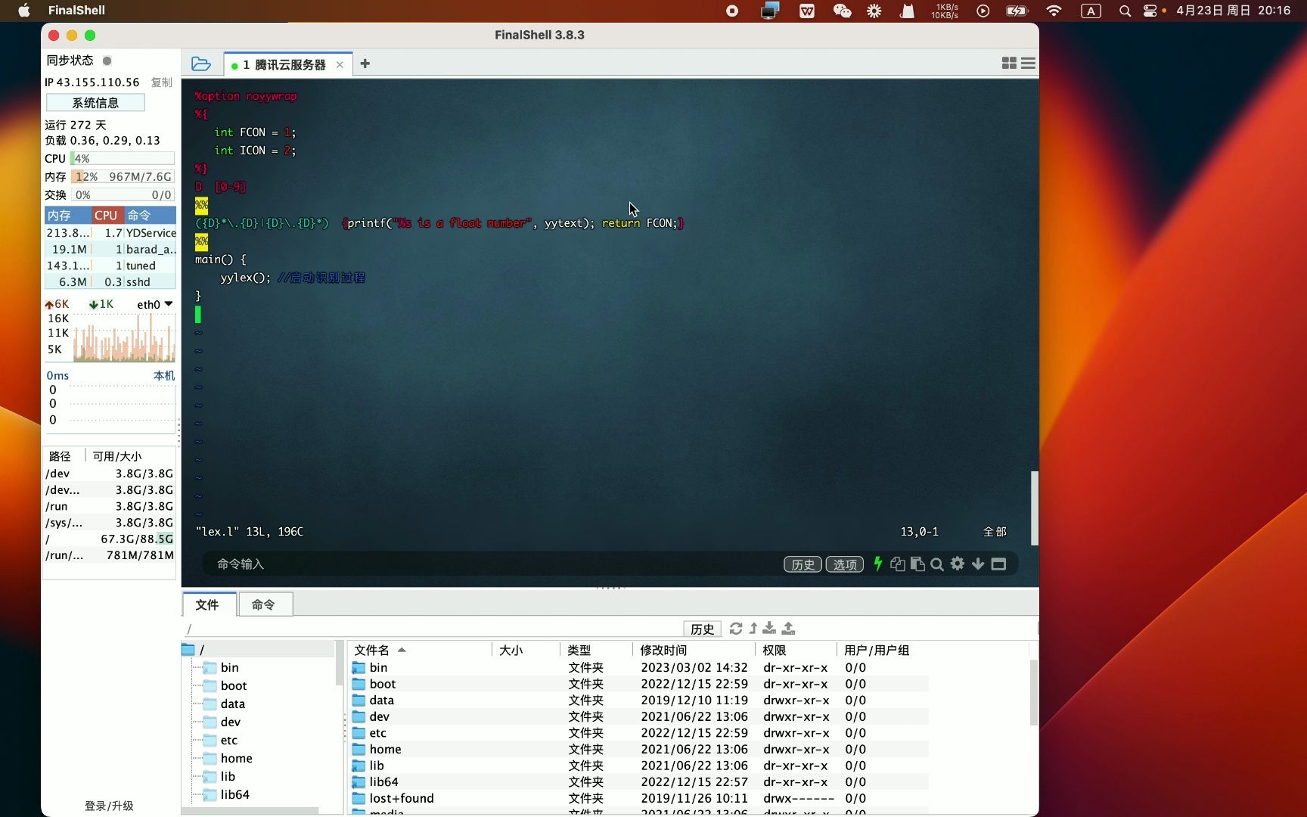
Task: Click the green lightning quick-command icon
Action: (877, 564)
